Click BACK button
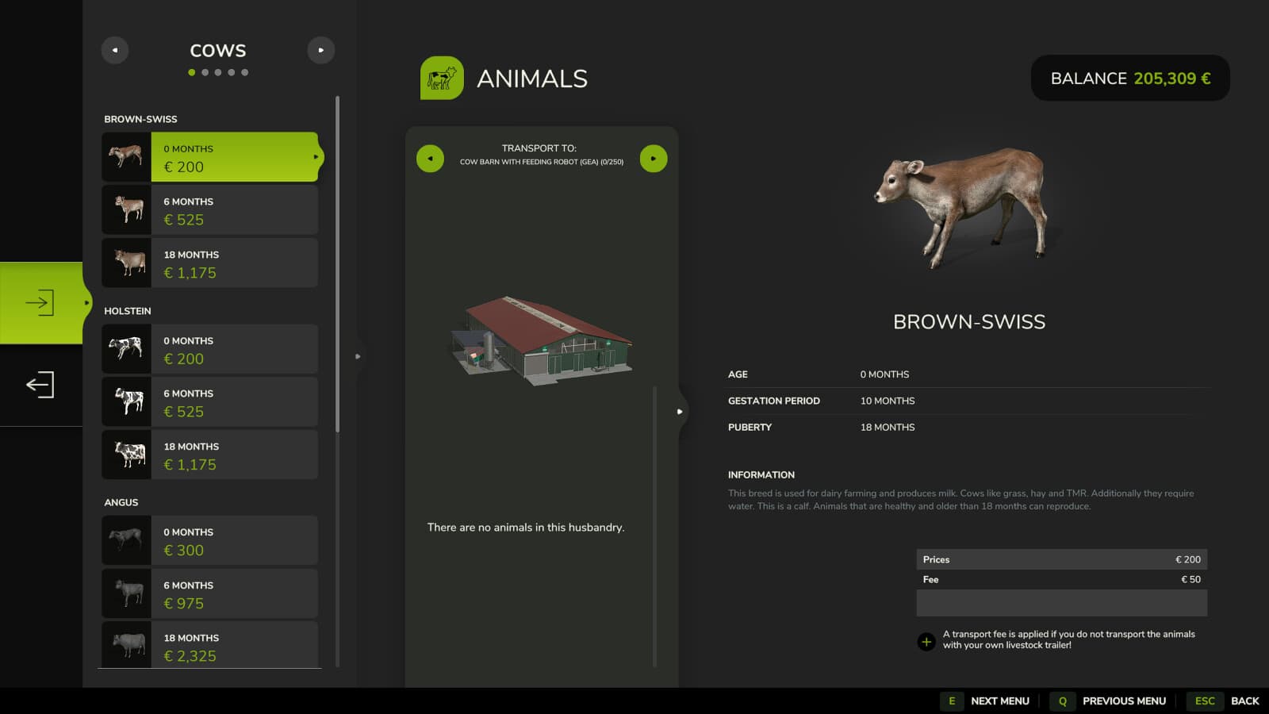This screenshot has height=714, width=1269. 1245,701
